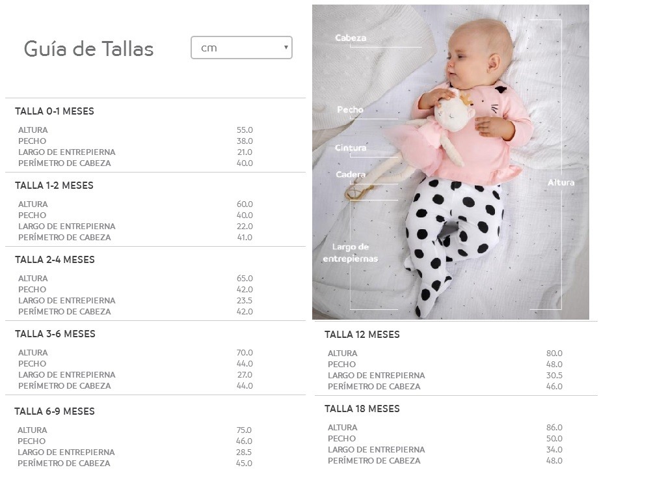This screenshot has height=500, width=666.
Task: Select the TALLA 1-2 MESES heading
Action: [x=55, y=186]
